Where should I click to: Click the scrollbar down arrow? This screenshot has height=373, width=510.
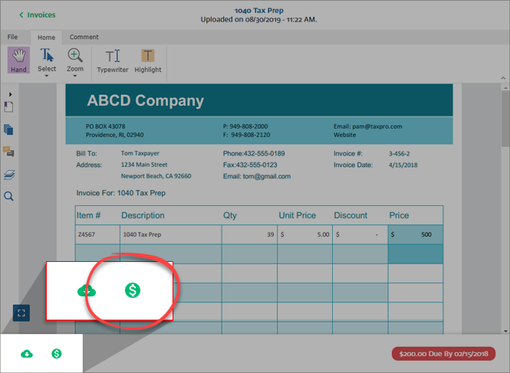(505, 331)
